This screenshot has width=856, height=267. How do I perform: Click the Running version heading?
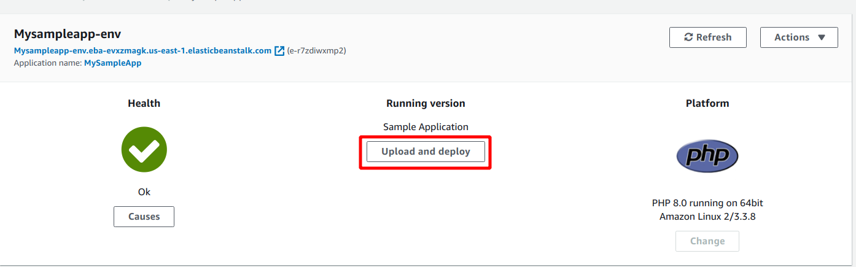[x=426, y=103]
